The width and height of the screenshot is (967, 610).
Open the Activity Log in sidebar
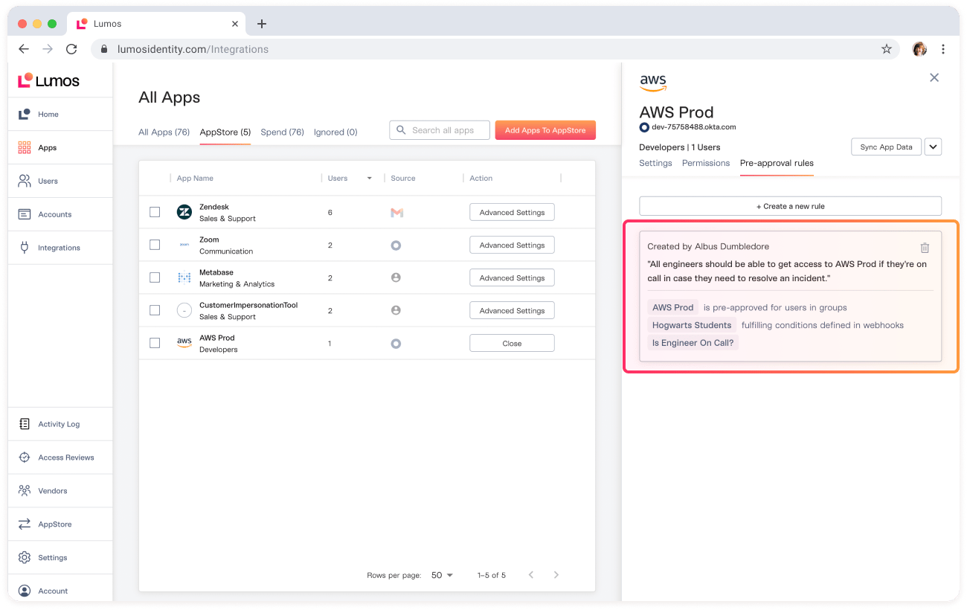(x=59, y=424)
